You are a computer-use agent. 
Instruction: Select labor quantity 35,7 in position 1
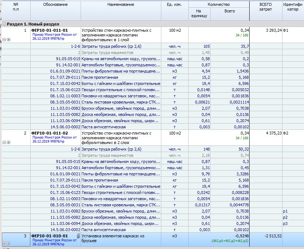click(245, 46)
